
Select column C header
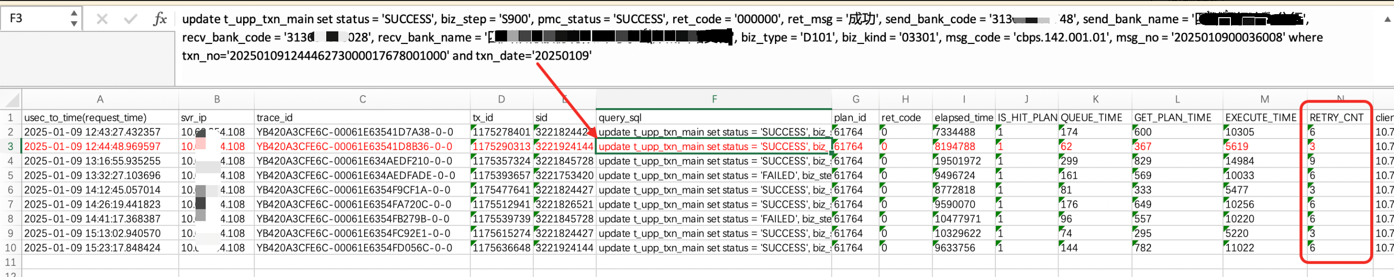[363, 100]
